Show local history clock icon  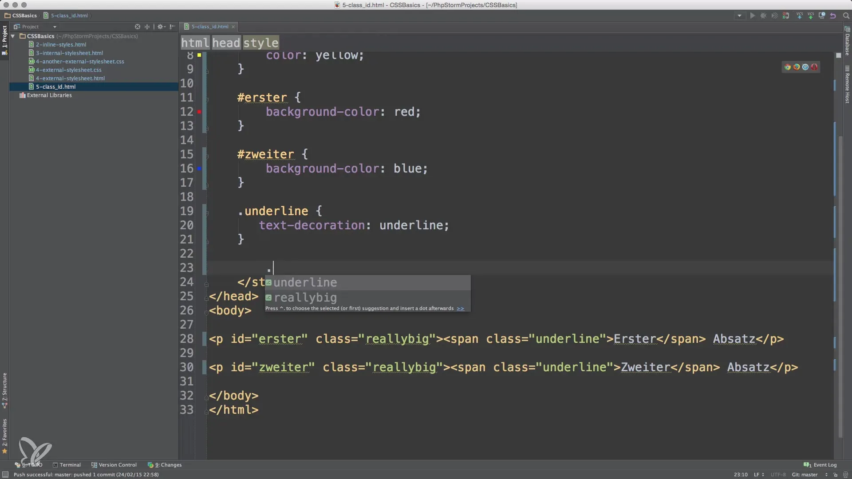tap(822, 16)
